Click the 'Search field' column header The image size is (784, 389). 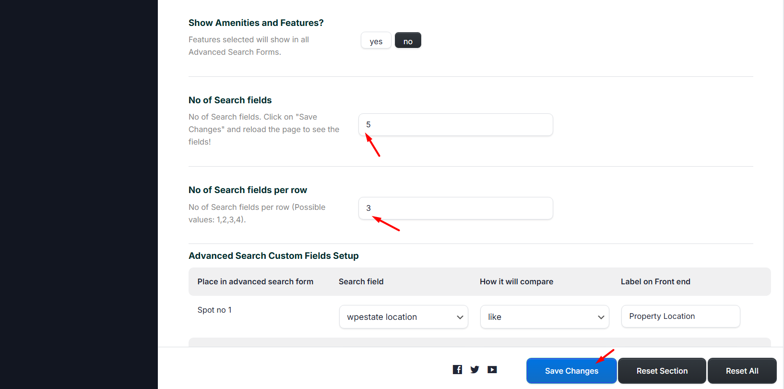pos(361,282)
